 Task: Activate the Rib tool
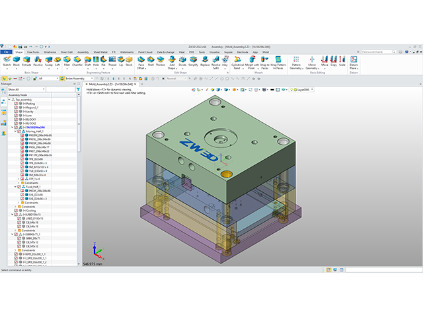103,61
